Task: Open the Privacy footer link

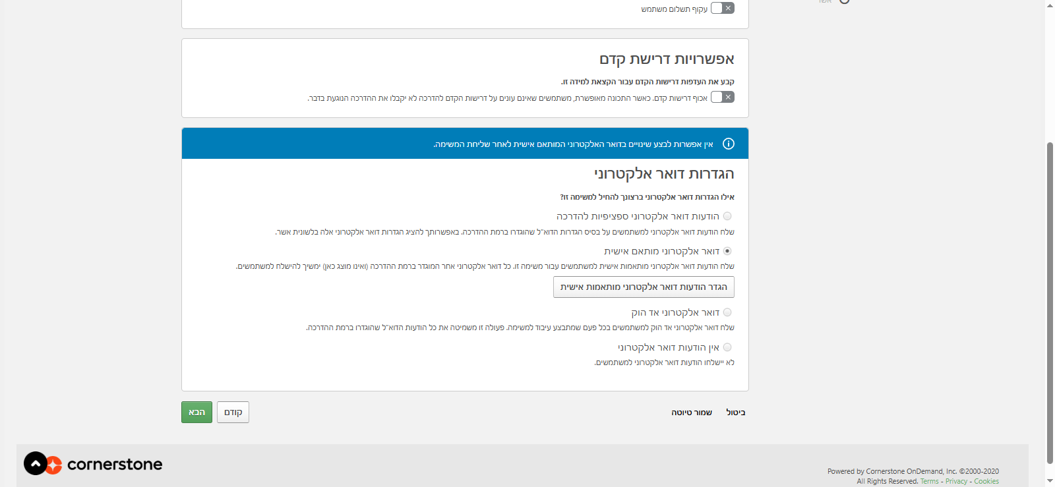Action: coord(956,481)
